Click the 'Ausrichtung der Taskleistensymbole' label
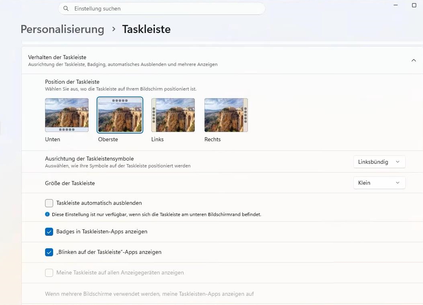 tap(89, 159)
